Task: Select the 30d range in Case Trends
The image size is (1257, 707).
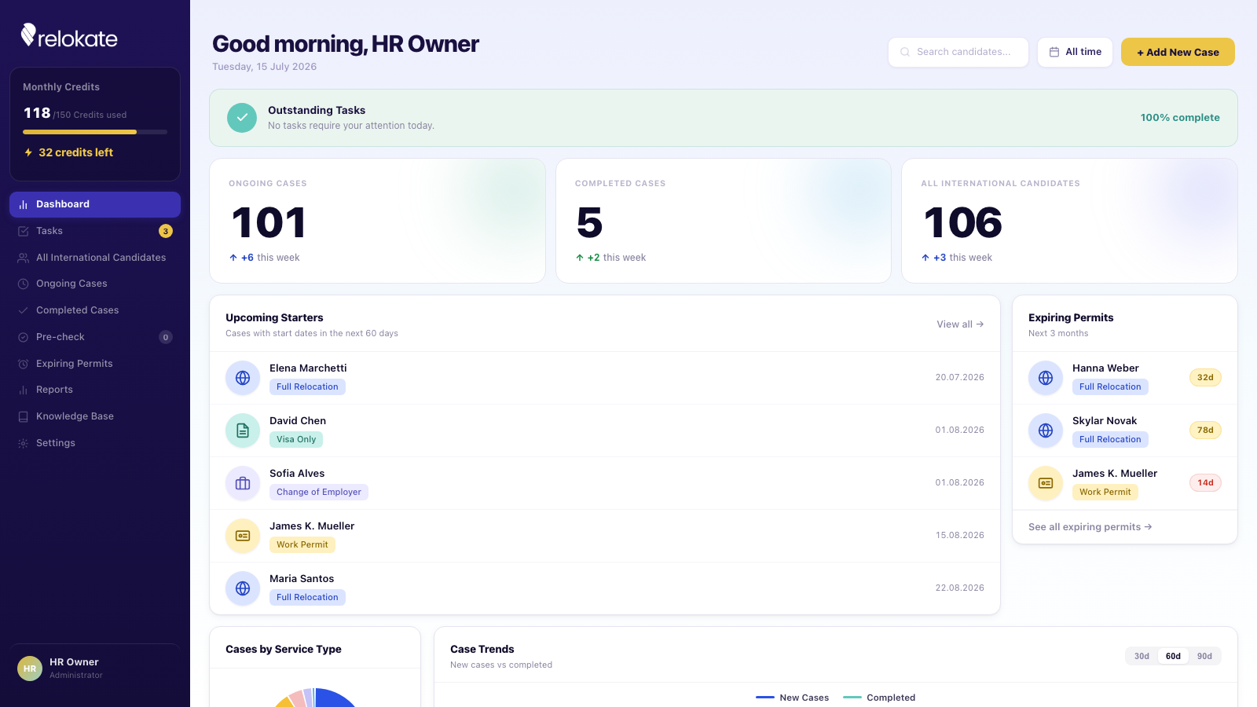Action: tap(1142, 656)
